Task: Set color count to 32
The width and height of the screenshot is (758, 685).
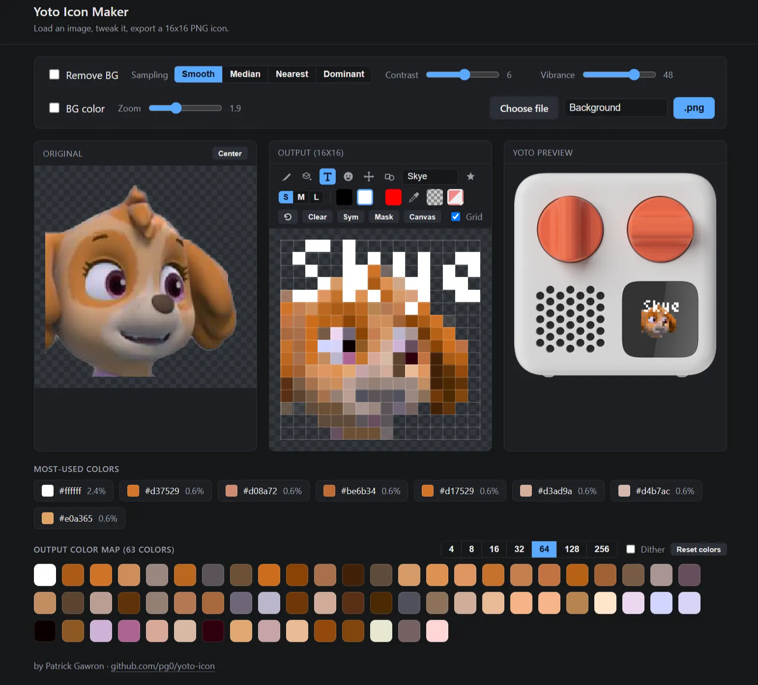Action: 519,549
